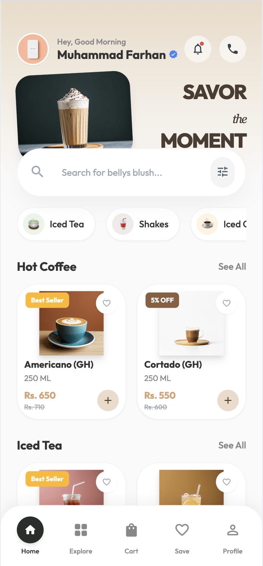
Task: Select the Iced Tea category chip
Action: click(56, 224)
